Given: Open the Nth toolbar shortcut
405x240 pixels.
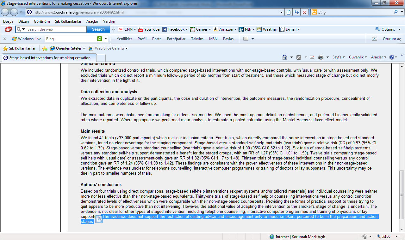Looking at the screenshot, I should (247, 29).
